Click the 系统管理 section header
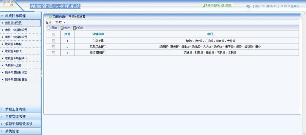The image size is (306, 135). (x=20, y=131)
